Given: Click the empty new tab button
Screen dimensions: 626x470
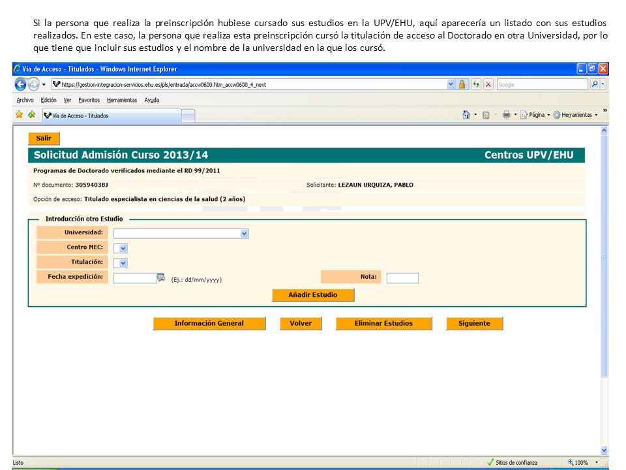Looking at the screenshot, I should pyautogui.click(x=188, y=116).
